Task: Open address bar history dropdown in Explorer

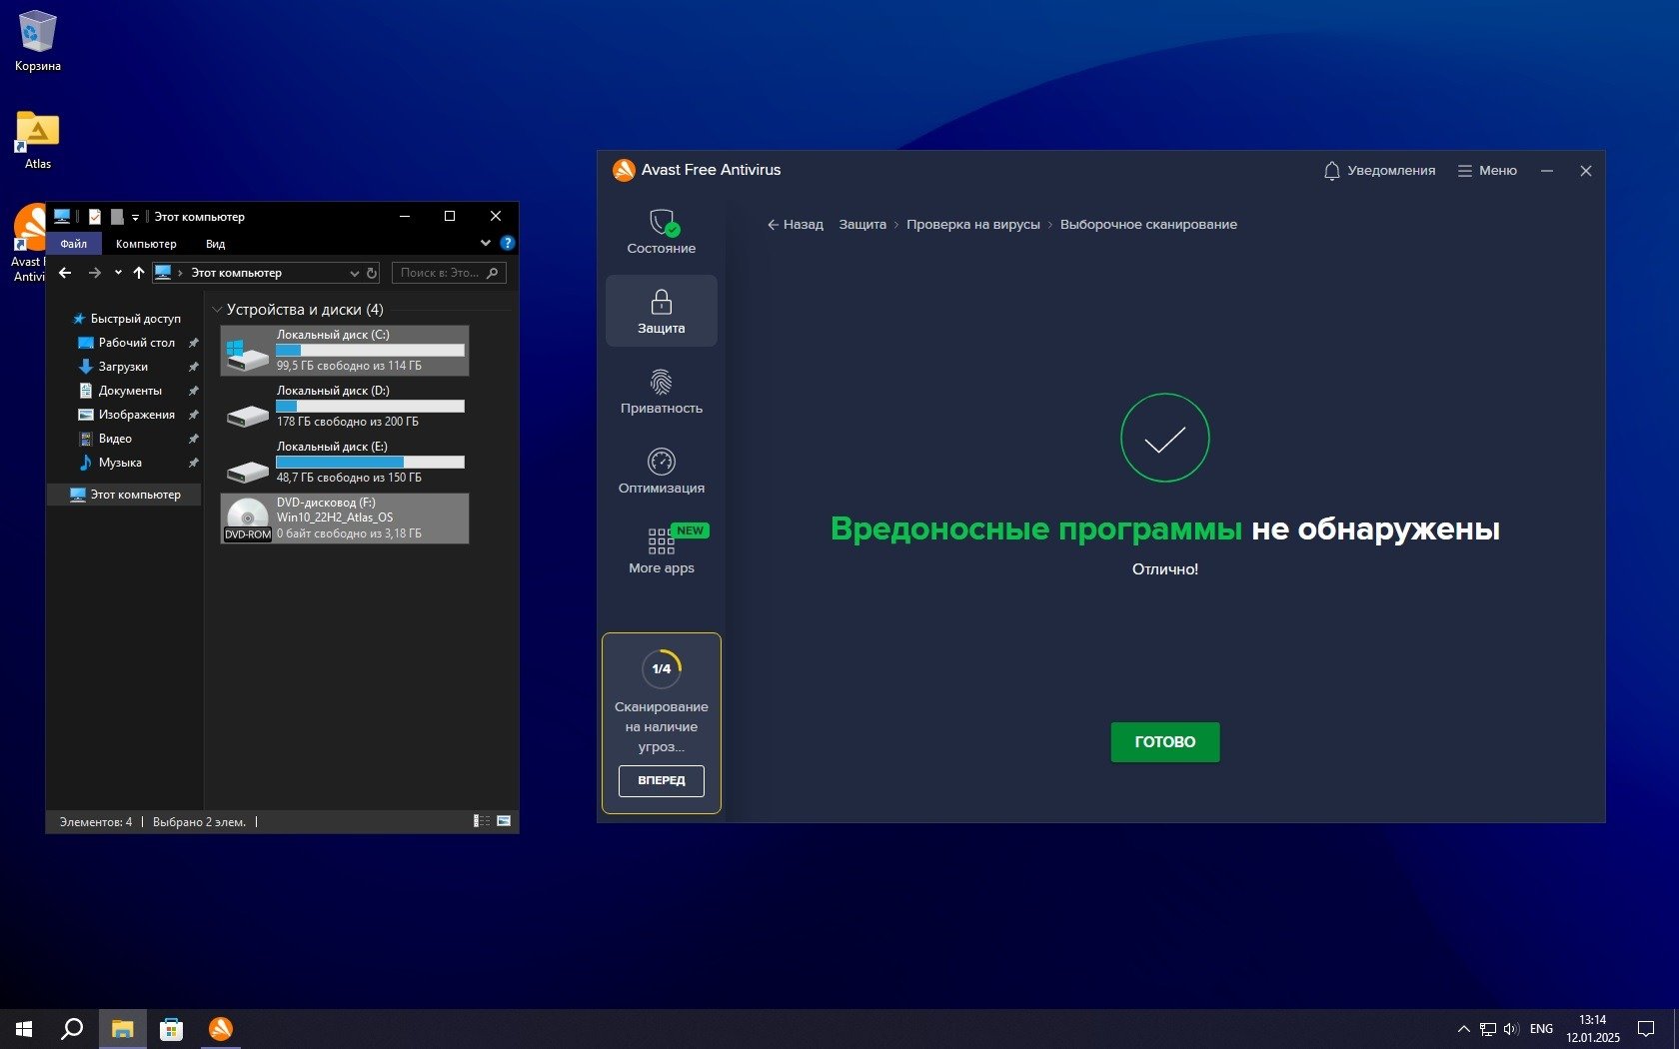Action: (x=354, y=273)
